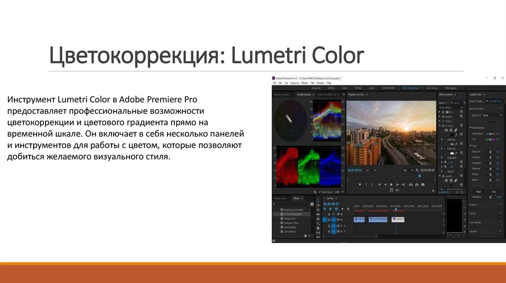This screenshot has height=283, width=506.
Task: Click the Go to Out point button
Action: [x=403, y=184]
